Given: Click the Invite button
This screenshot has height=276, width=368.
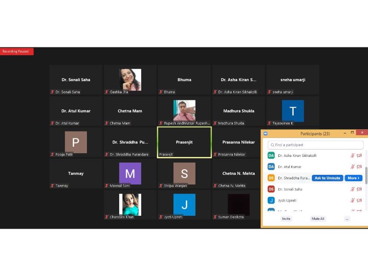Looking at the screenshot, I should pyautogui.click(x=286, y=219).
